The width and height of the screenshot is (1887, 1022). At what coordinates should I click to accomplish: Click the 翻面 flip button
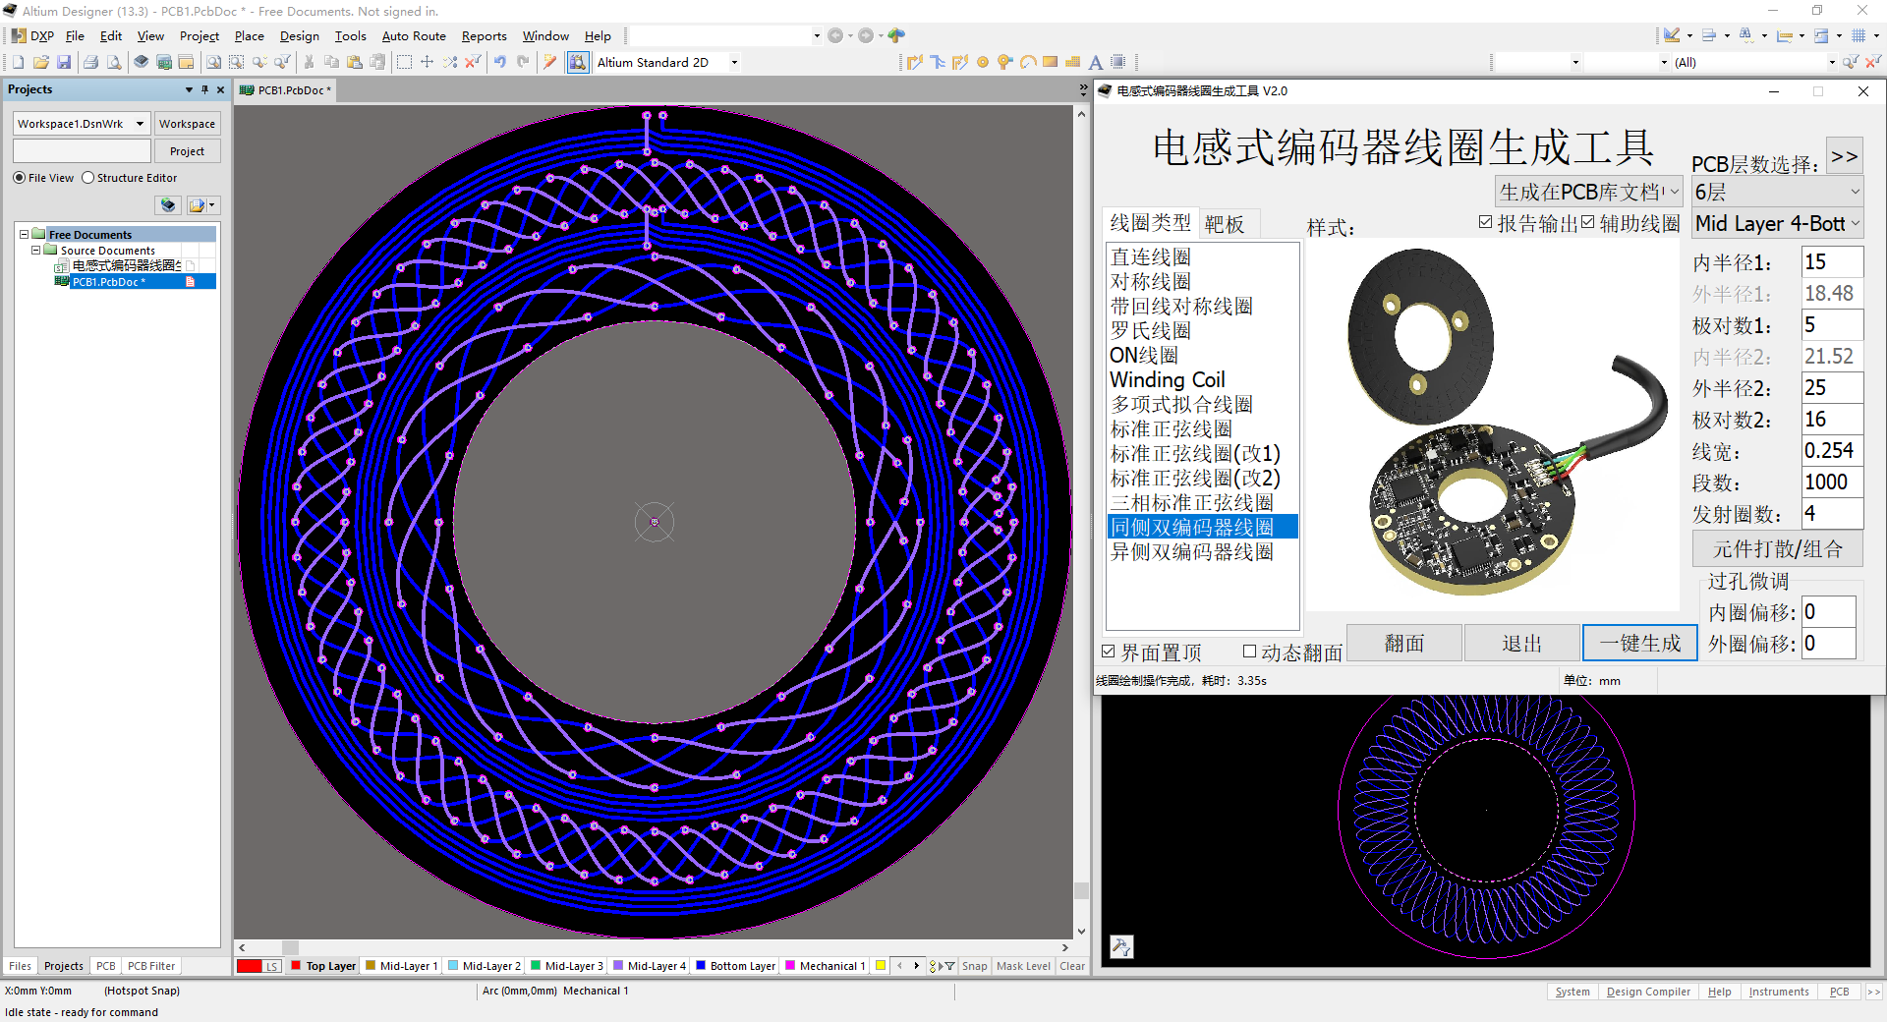tap(1404, 644)
